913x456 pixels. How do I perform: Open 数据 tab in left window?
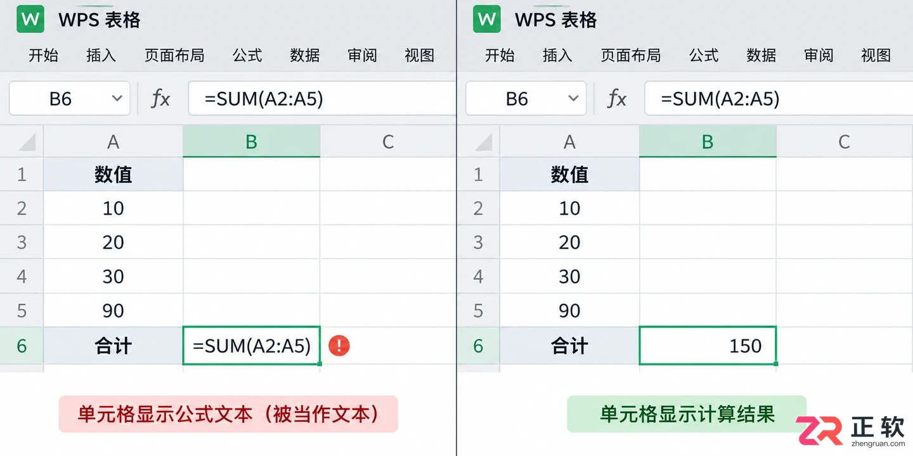pos(305,56)
